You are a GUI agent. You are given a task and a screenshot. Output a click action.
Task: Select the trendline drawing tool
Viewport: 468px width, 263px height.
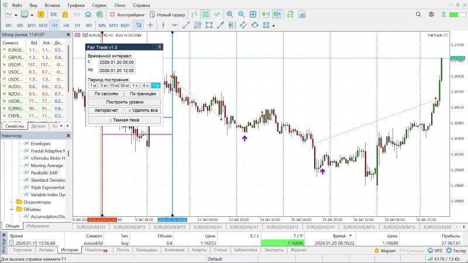tap(186, 25)
